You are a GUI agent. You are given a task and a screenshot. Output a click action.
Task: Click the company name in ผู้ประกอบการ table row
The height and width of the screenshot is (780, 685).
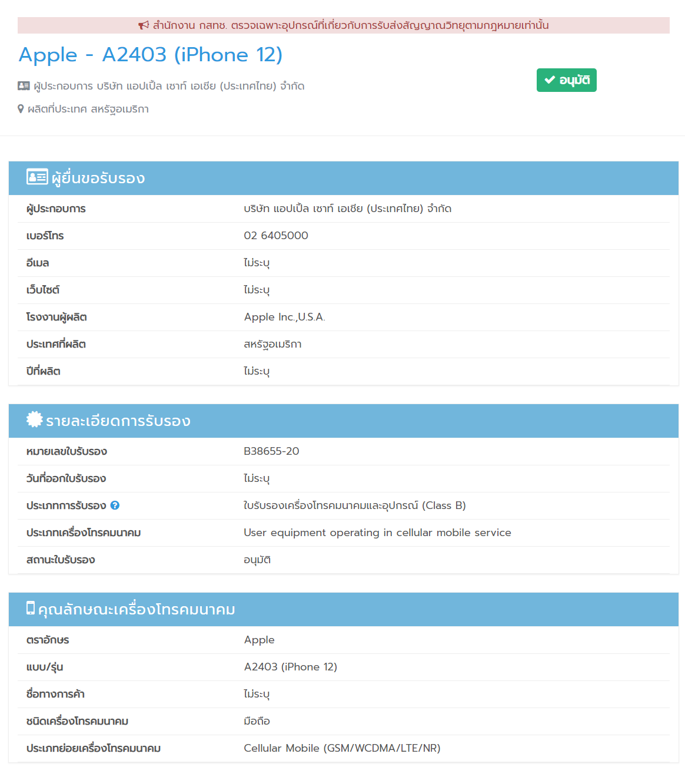pos(348,209)
